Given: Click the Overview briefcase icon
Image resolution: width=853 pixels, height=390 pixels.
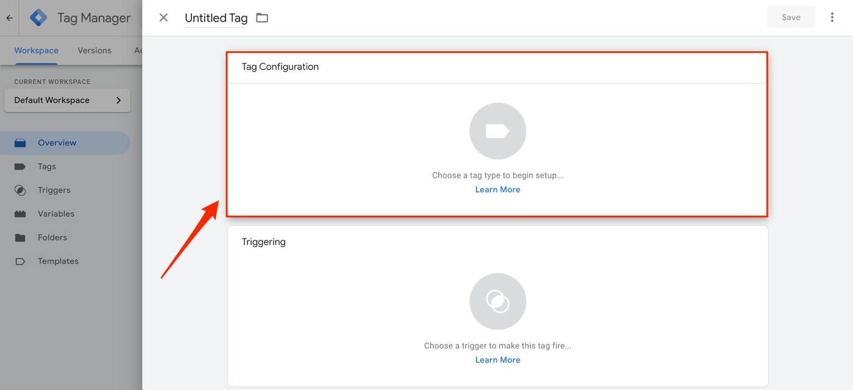Looking at the screenshot, I should tap(20, 142).
